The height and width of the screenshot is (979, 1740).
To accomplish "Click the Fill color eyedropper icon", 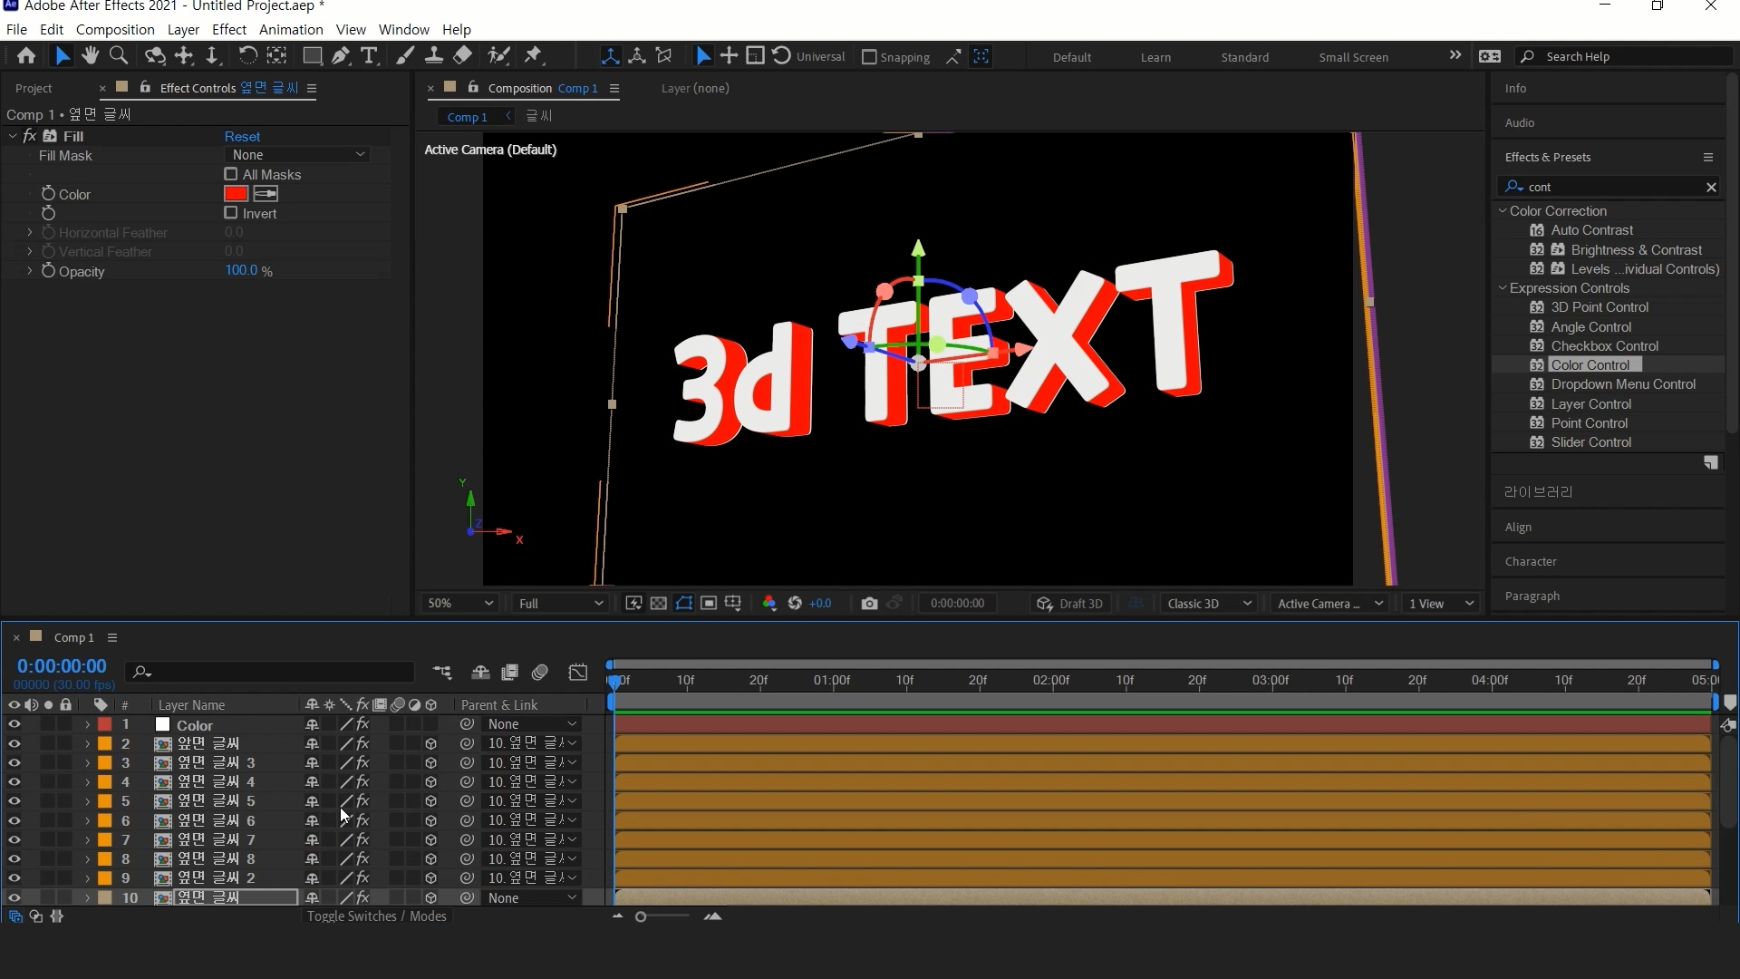I will [x=266, y=194].
